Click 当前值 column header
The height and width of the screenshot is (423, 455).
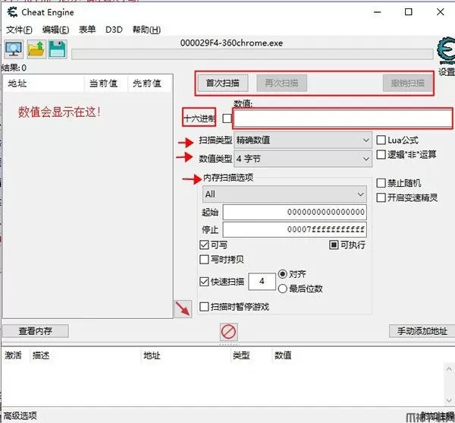[106, 84]
